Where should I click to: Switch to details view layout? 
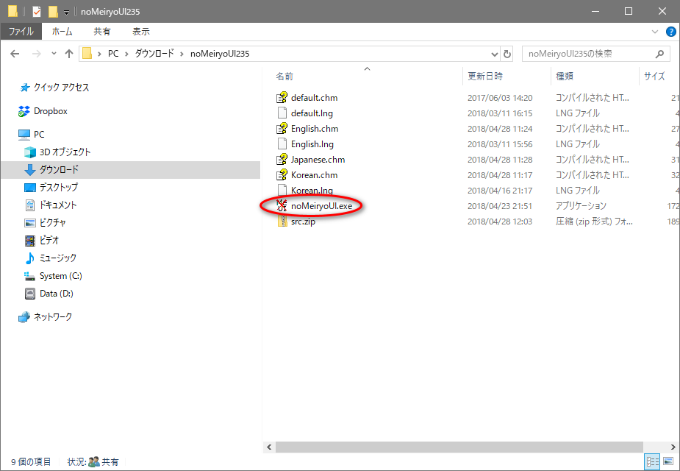(x=652, y=461)
